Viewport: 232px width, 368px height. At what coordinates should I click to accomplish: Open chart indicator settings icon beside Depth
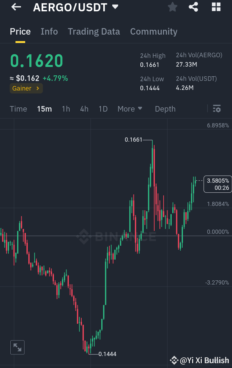[217, 109]
